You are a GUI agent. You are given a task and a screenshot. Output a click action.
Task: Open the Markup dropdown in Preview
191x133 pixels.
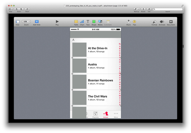[137, 9]
